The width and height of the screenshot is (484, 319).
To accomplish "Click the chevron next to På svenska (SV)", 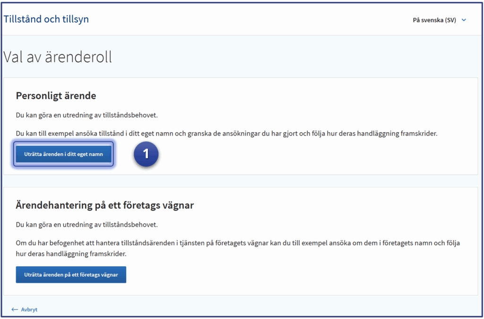I will coord(464,20).
